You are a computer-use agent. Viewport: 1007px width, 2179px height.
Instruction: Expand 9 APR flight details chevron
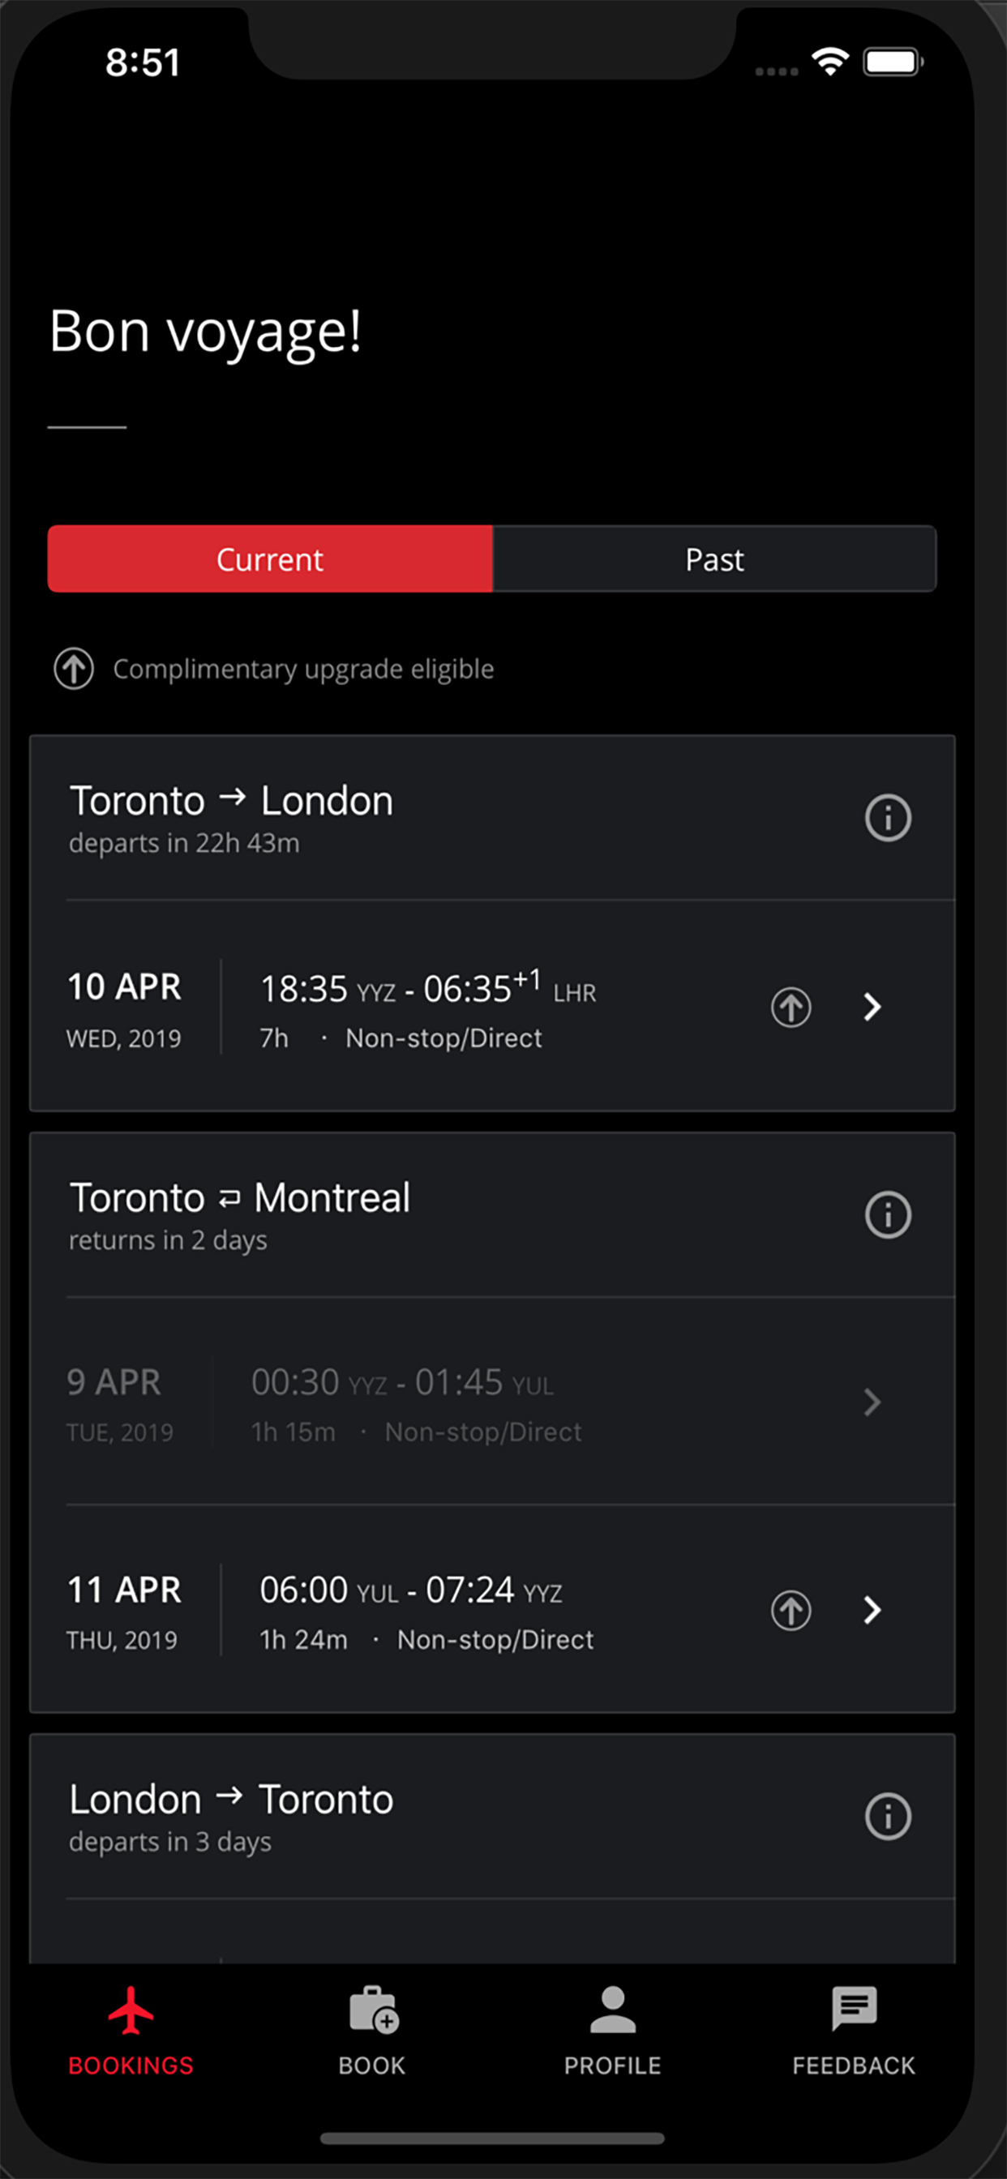click(872, 1402)
